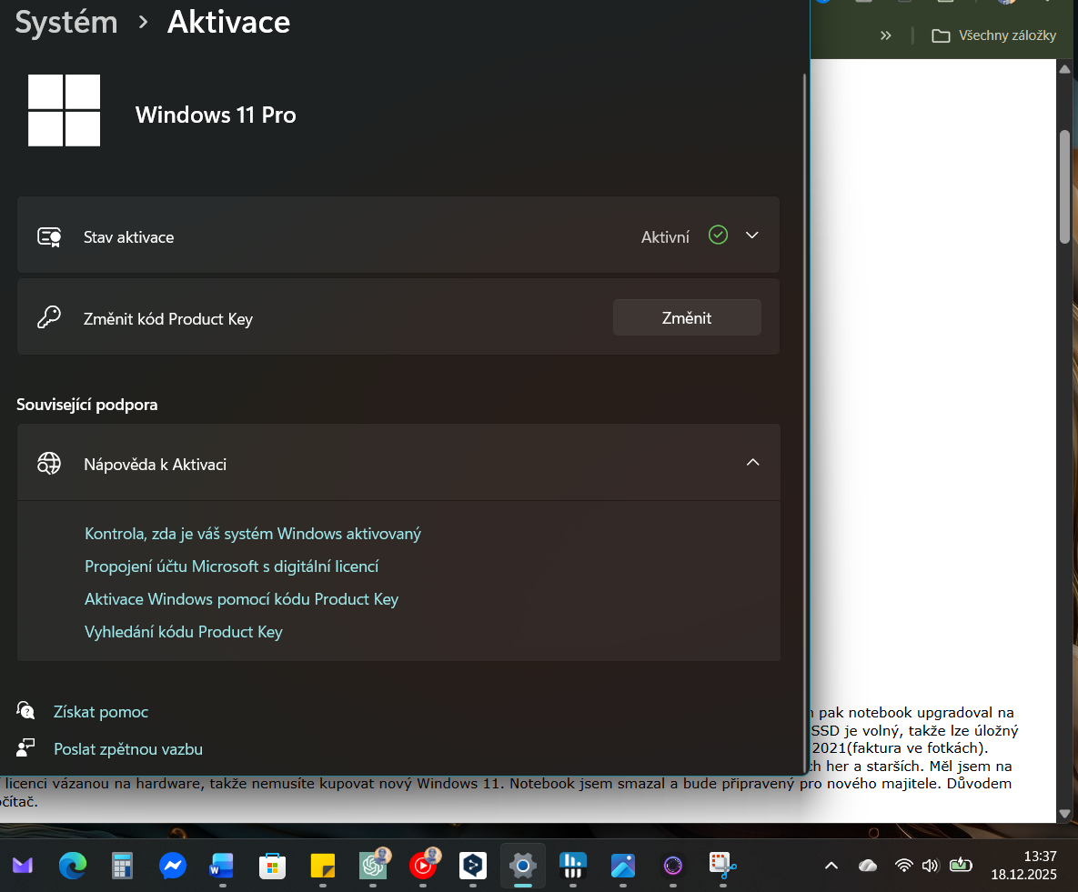Open Snipping Tool in taskbar

pos(723,866)
